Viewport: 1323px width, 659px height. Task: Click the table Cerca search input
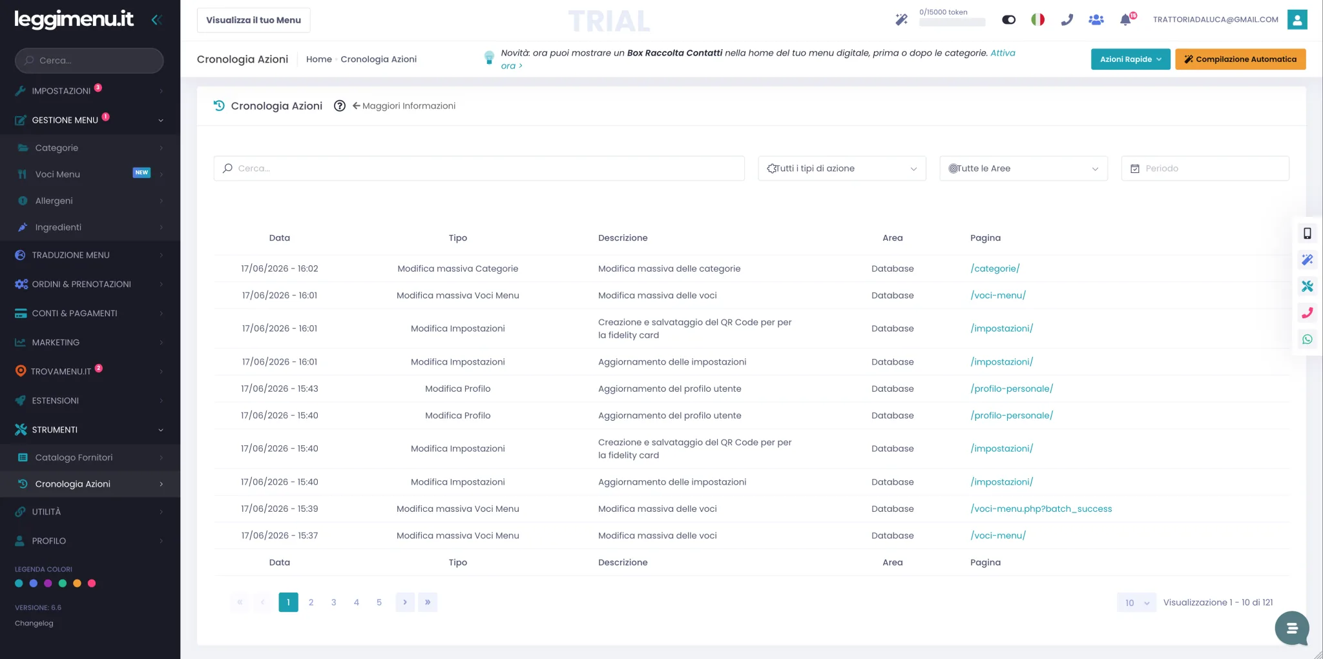pyautogui.click(x=479, y=168)
